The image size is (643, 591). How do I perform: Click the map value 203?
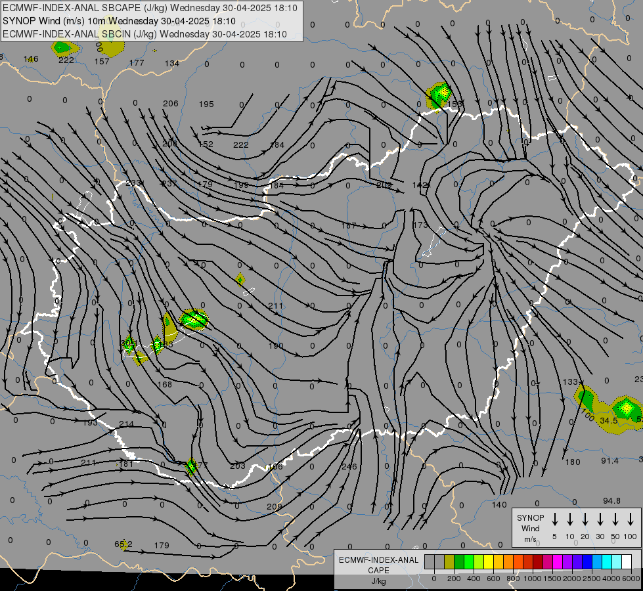coord(238,466)
